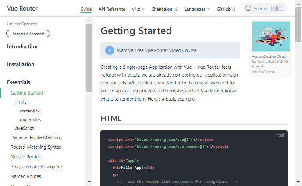Open the Changelog link in navbar
This screenshot has height=186, width=302.
pos(164,9)
